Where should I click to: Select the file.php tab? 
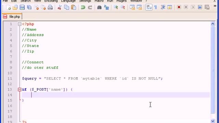pyautogui.click(x=12, y=17)
